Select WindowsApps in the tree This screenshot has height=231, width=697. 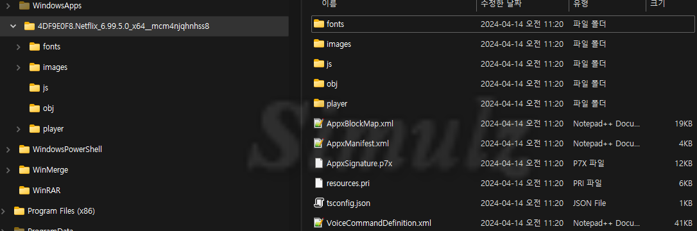(x=57, y=6)
